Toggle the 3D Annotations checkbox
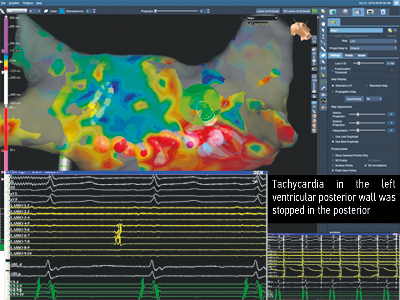The width and height of the screenshot is (400, 300). pos(365,165)
